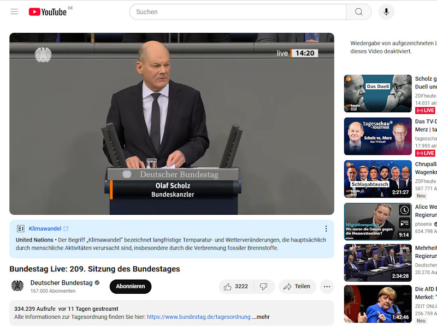Dislike the video with thumbs down
The height and width of the screenshot is (327, 437).
click(264, 287)
